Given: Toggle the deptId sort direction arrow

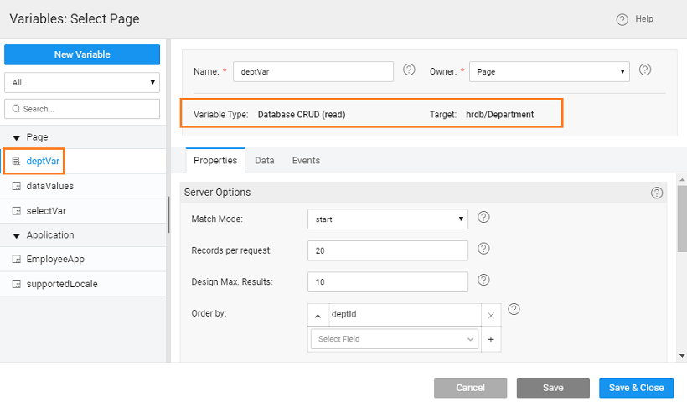Looking at the screenshot, I should [x=318, y=316].
